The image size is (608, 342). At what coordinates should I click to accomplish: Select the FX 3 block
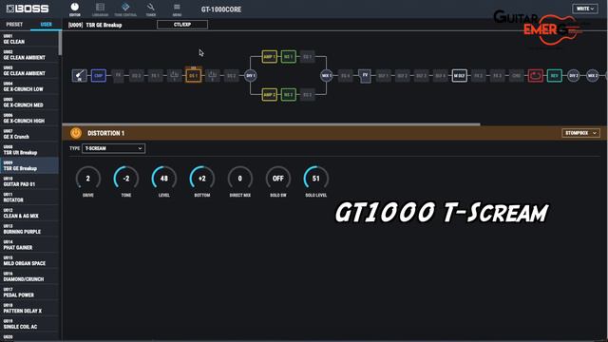tap(498, 76)
